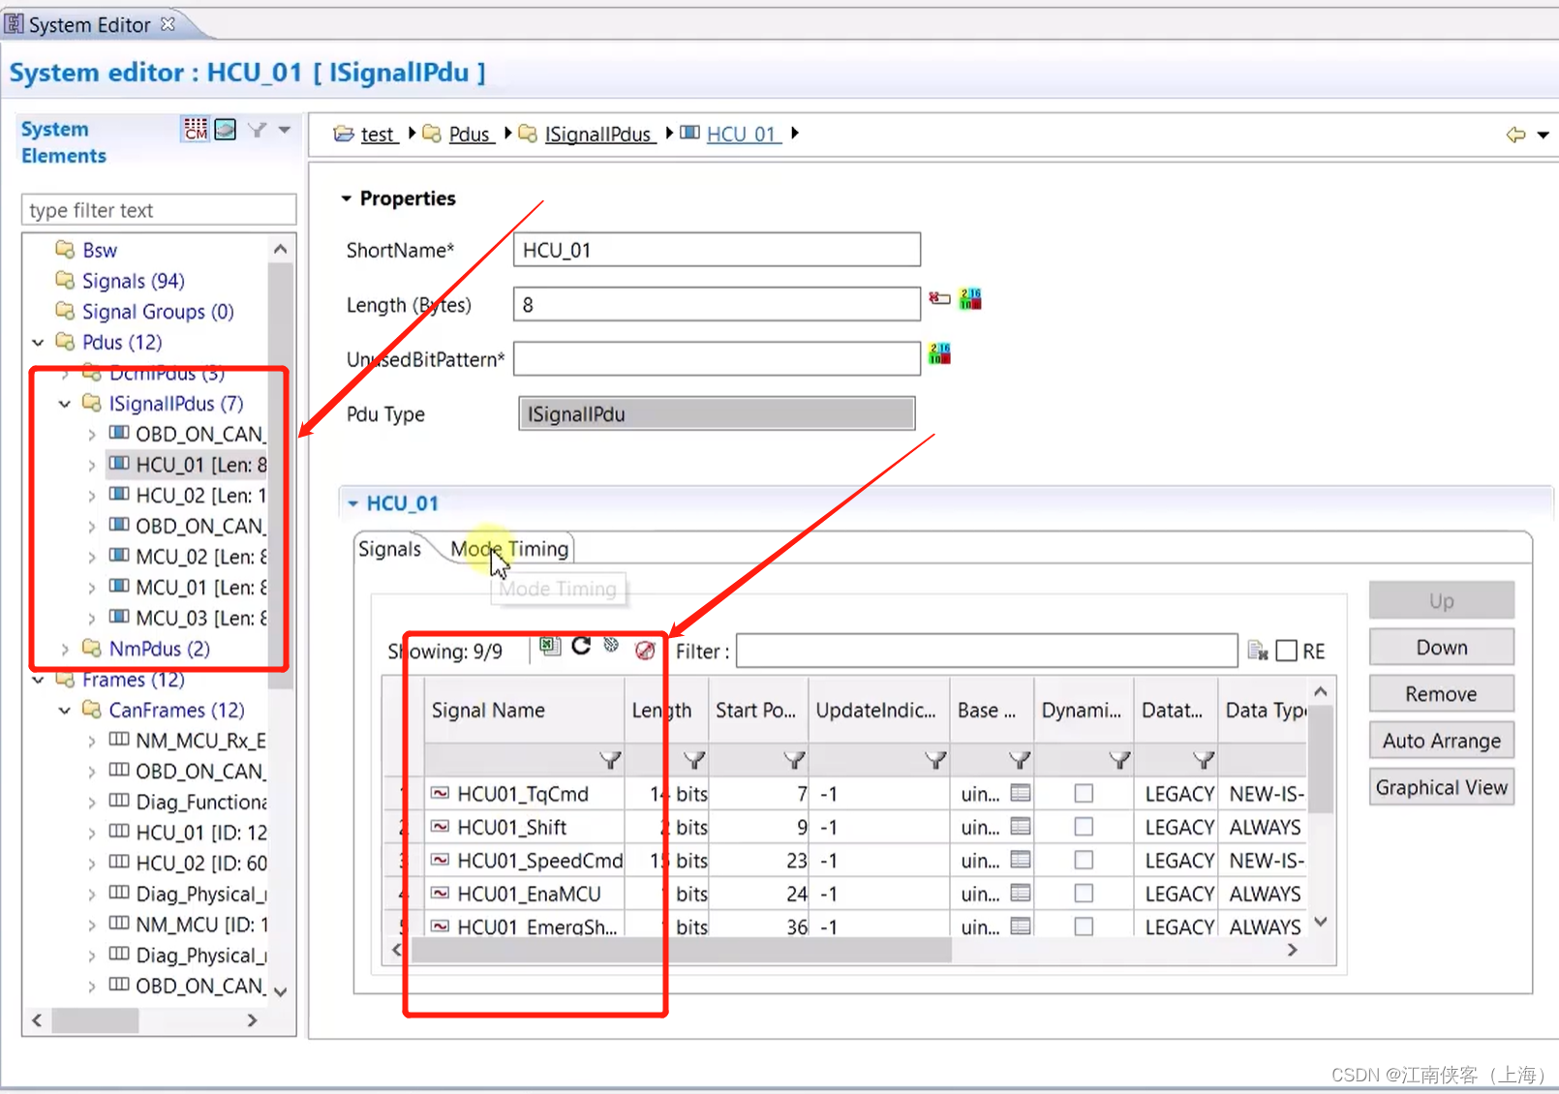Image resolution: width=1559 pixels, height=1094 pixels.
Task: Collapse the Pdus (12) tree node
Action: (38, 342)
